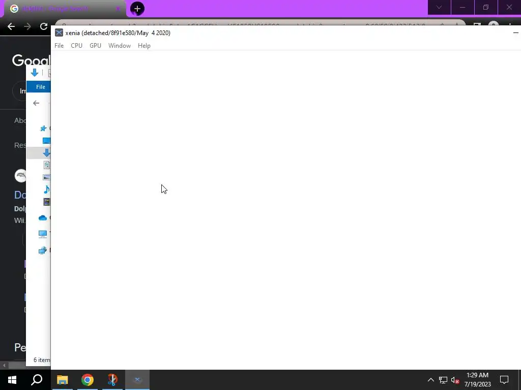Open the Windows Start menu

point(12,380)
